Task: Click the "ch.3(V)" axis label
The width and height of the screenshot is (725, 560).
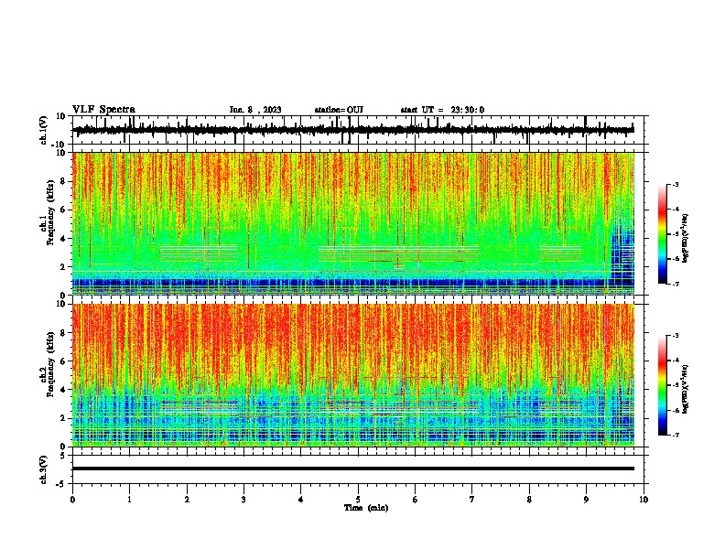Action: click(44, 469)
